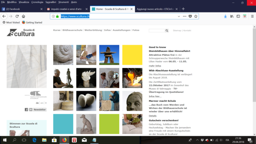The height and width of the screenshot is (144, 256).
Task: Open the Segnalibri menu
Action: tap(51, 2)
